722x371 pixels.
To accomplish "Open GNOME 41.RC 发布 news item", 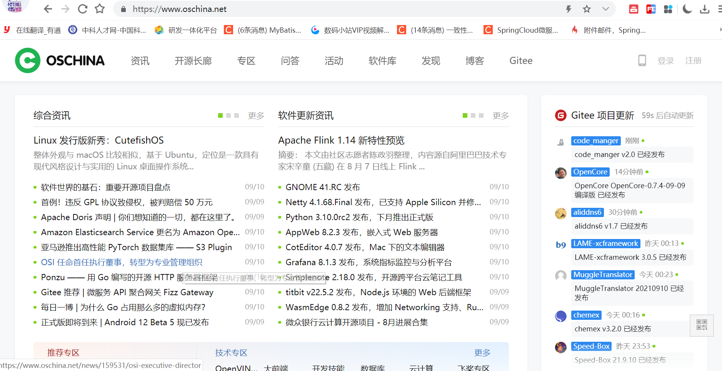I will (x=323, y=187).
